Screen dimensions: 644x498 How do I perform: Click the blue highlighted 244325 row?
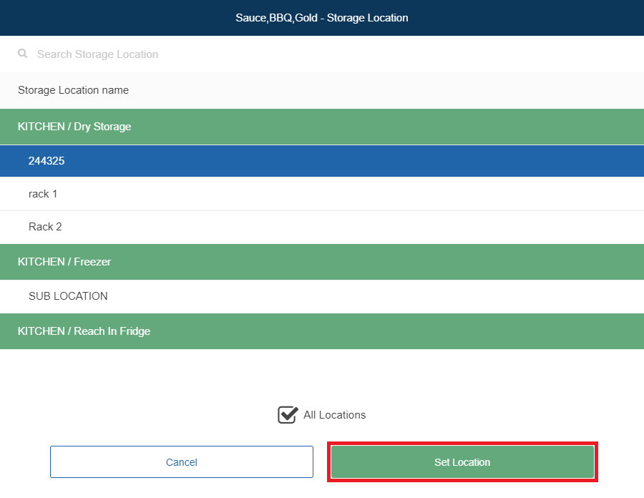click(x=322, y=161)
